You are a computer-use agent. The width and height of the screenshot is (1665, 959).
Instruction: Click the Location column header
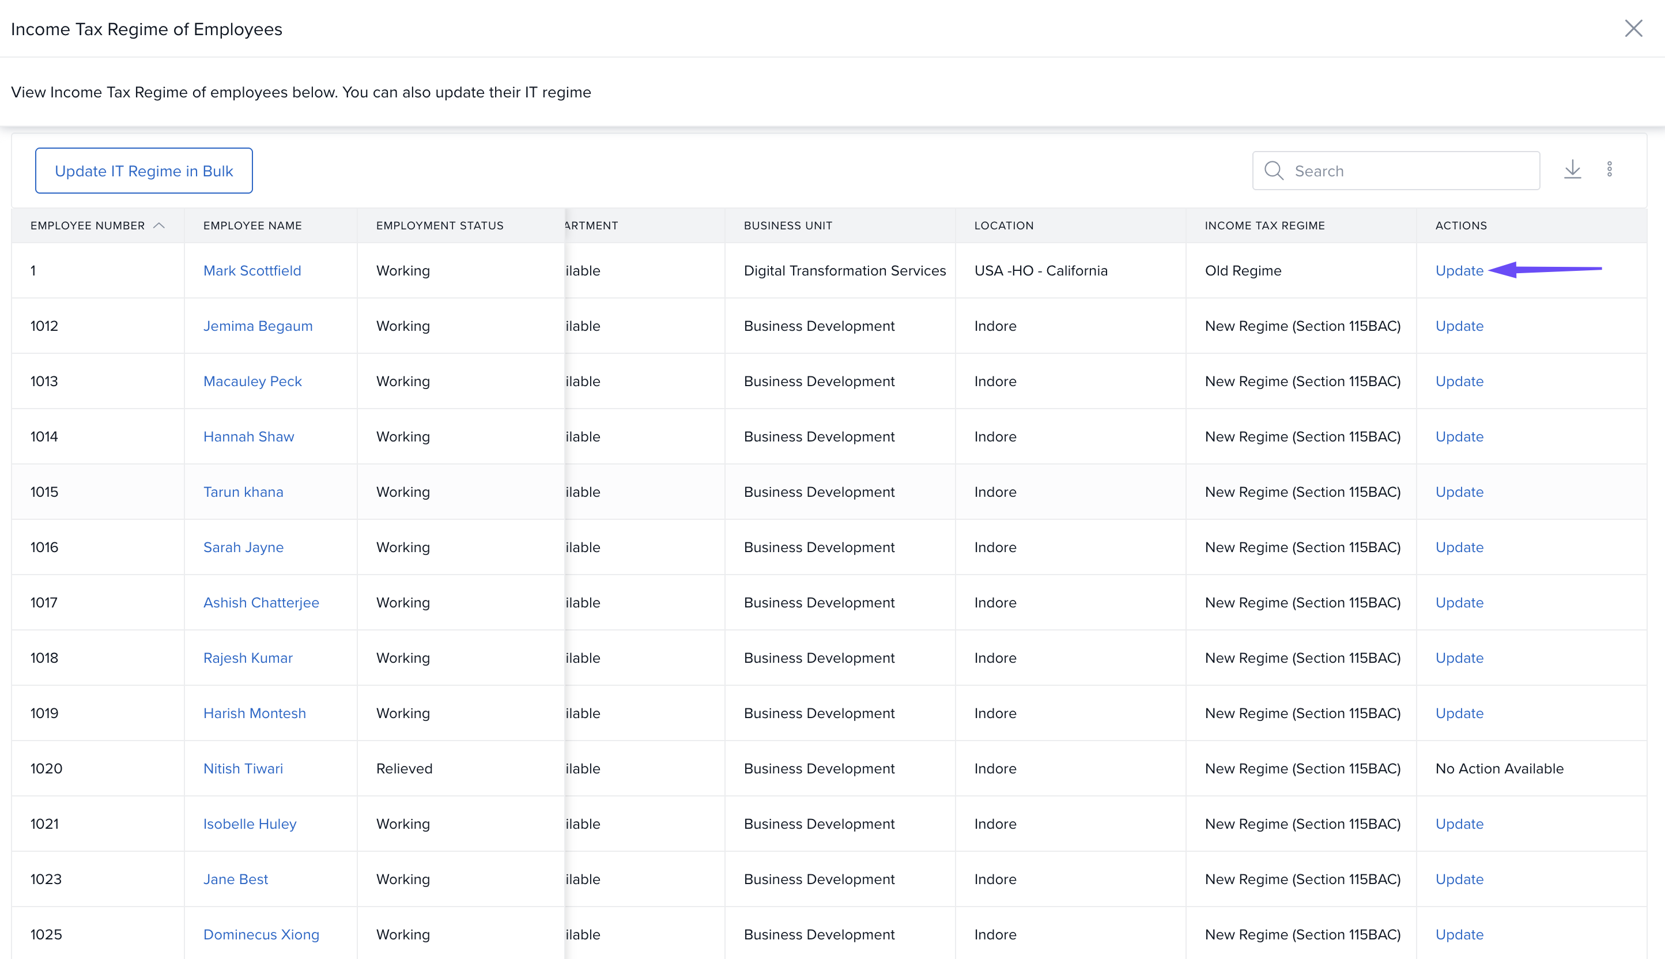[1003, 225]
